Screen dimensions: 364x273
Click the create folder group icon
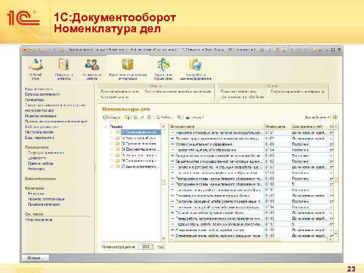pyautogui.click(x=127, y=117)
